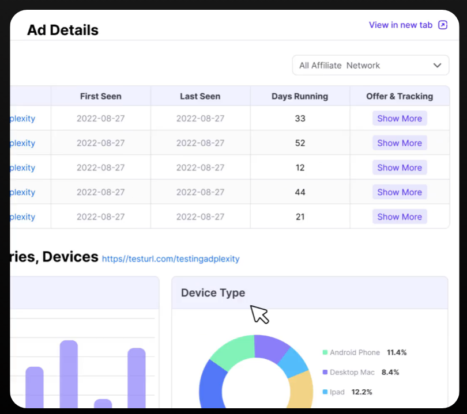Select the Days Running value 12
This screenshot has width=467, height=414.
(300, 168)
